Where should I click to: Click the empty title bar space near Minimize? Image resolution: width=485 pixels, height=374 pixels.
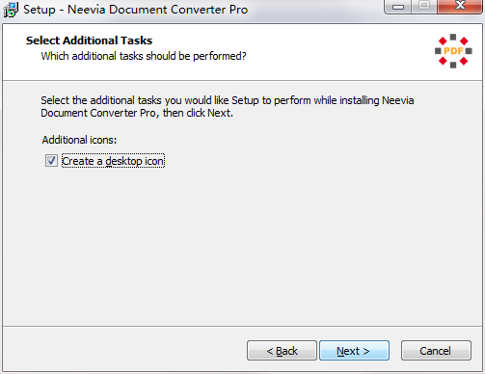point(315,10)
